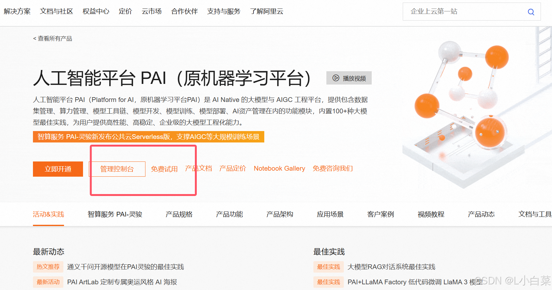The image size is (552, 290).
Task: Open the 定价 menu item
Action: (x=125, y=11)
